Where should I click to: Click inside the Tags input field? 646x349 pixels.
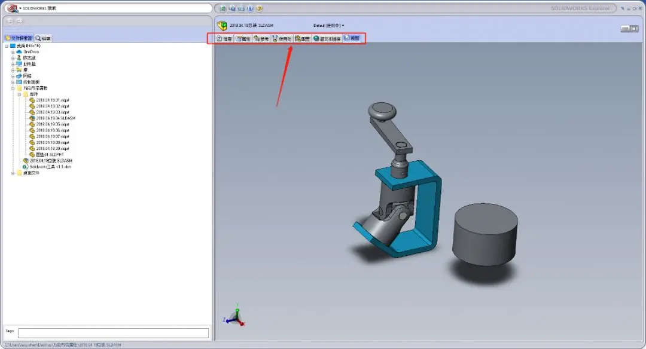pos(113,333)
